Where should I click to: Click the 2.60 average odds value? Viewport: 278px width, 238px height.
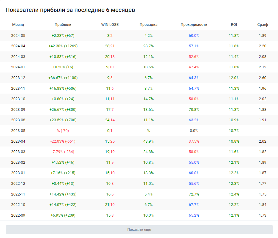pyautogui.click(x=263, y=78)
